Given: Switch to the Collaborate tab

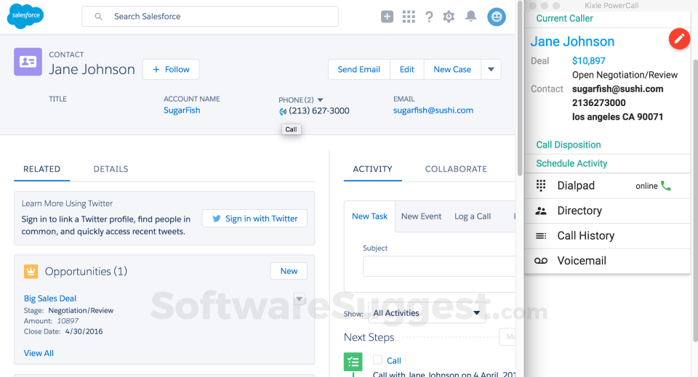Looking at the screenshot, I should pos(456,169).
